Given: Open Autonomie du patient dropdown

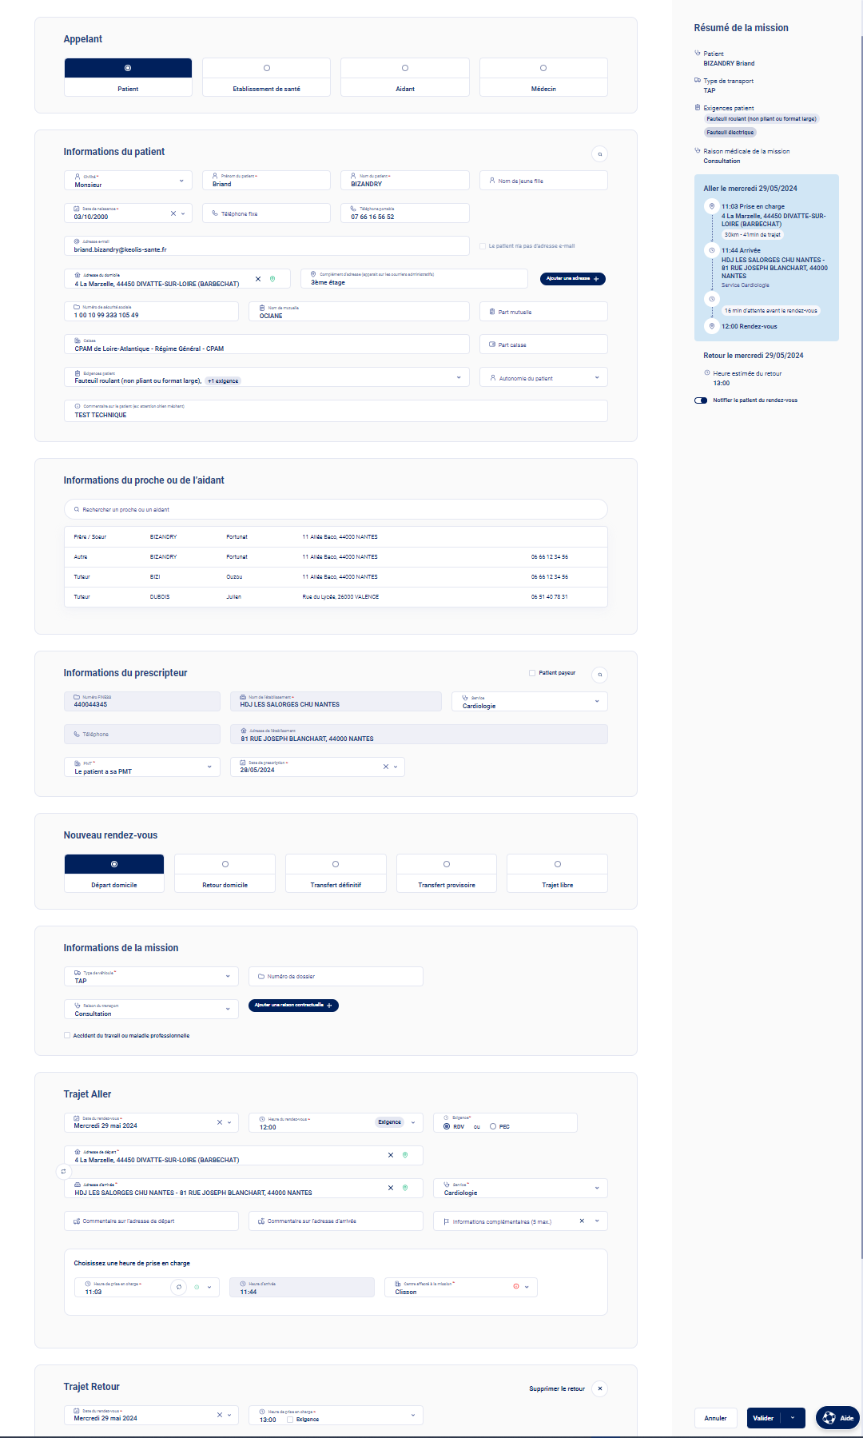Looking at the screenshot, I should (543, 377).
